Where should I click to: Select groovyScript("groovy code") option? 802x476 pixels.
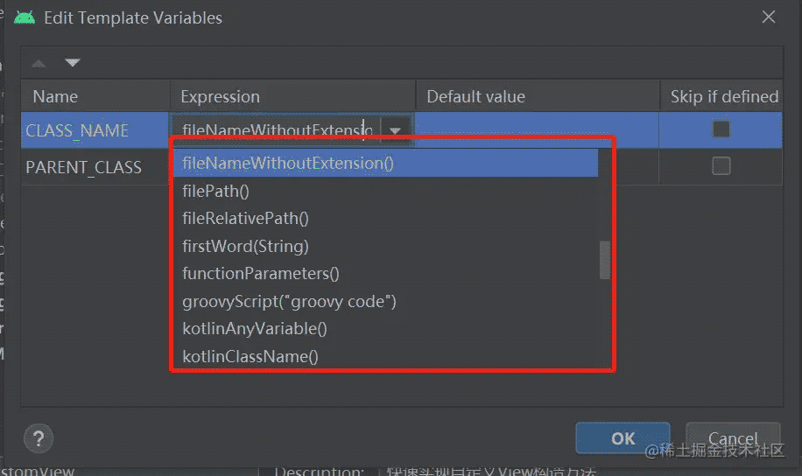[289, 301]
